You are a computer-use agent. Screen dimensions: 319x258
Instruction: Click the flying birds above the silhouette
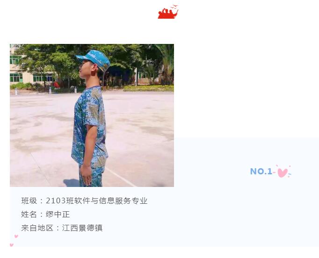point(174,7)
